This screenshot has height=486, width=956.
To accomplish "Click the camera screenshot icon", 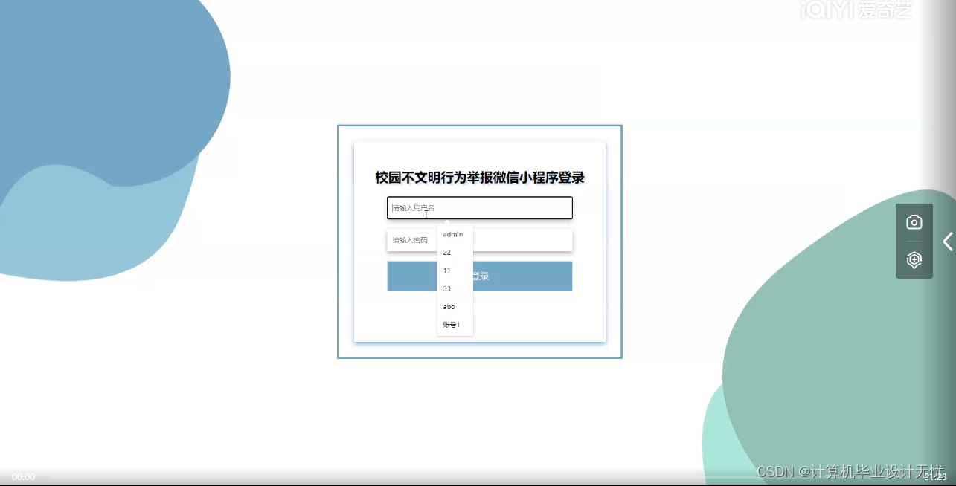I will (914, 221).
